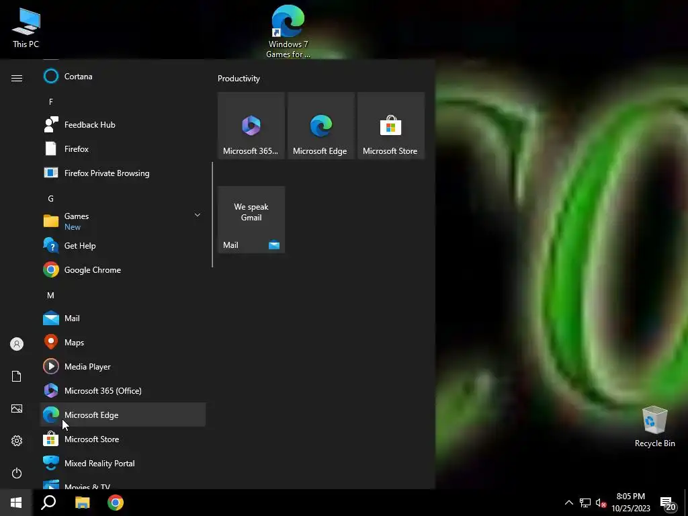This screenshot has height=516, width=688.
Task: Jump to letter M section header
Action: coord(51,296)
